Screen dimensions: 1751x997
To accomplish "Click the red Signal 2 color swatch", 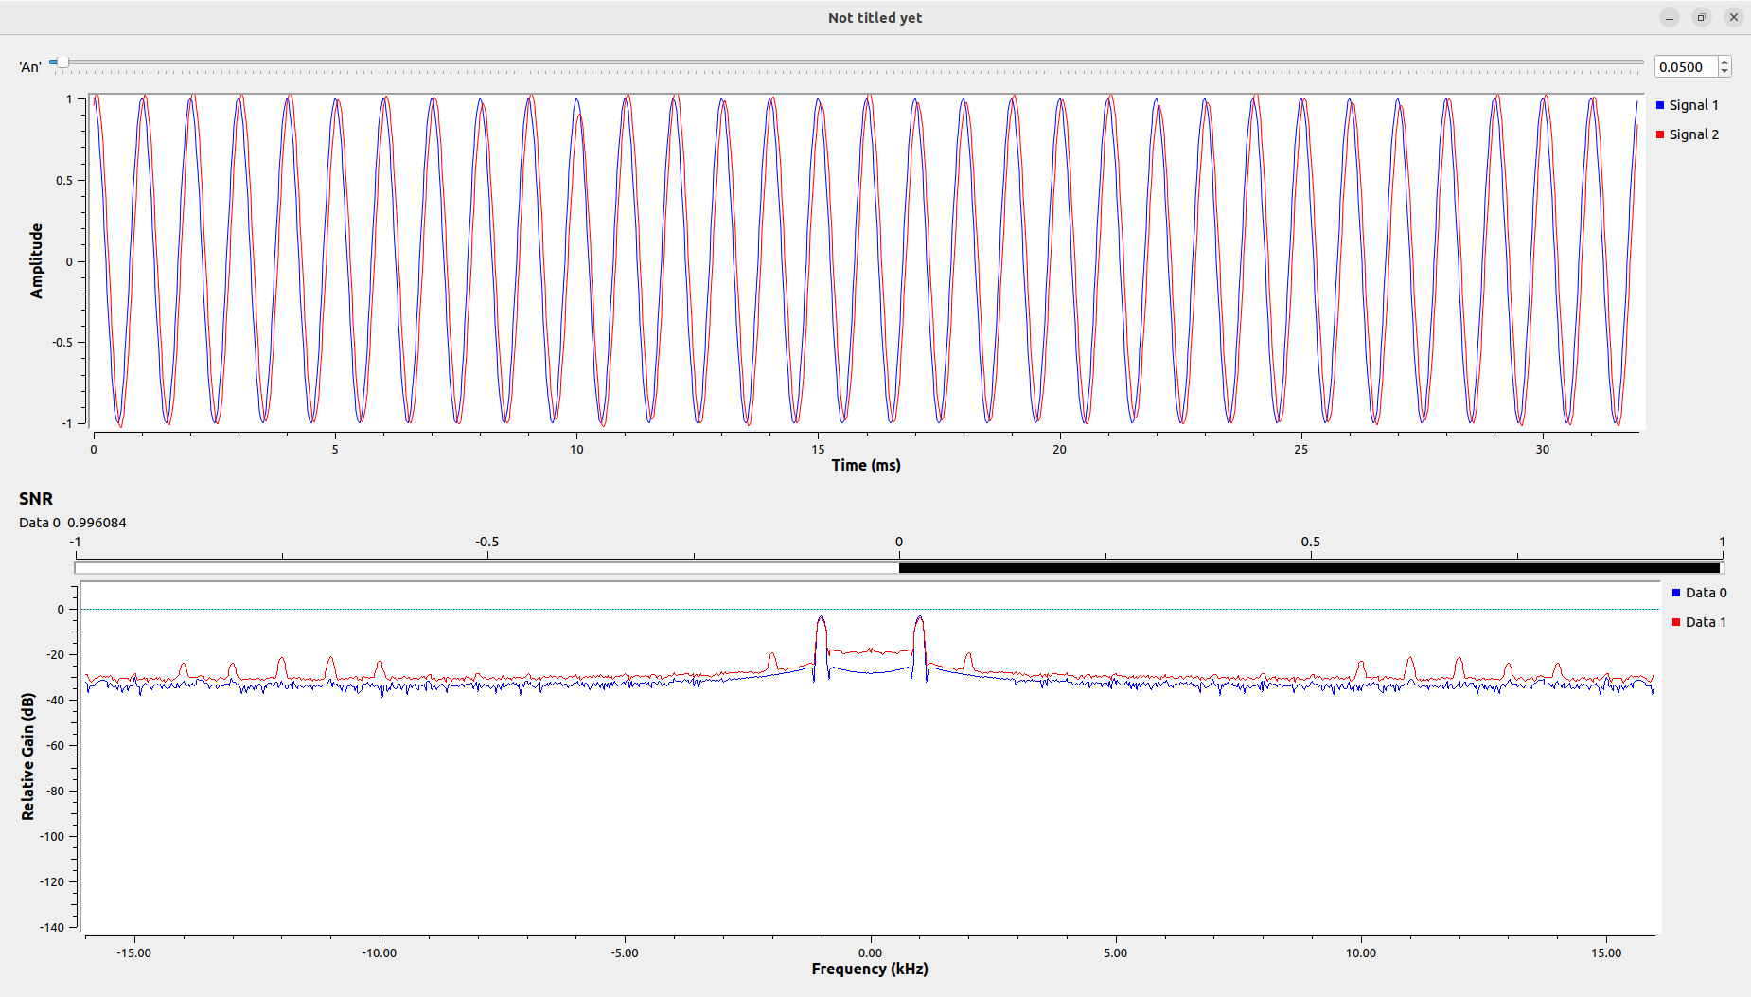I will pyautogui.click(x=1660, y=134).
